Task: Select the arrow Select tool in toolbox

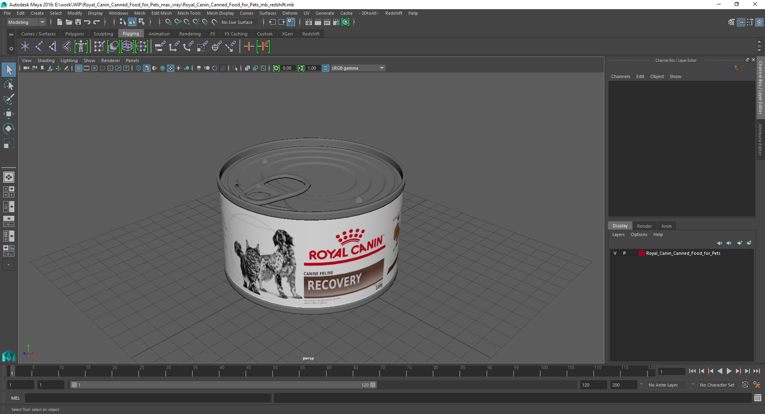Action: click(8, 70)
